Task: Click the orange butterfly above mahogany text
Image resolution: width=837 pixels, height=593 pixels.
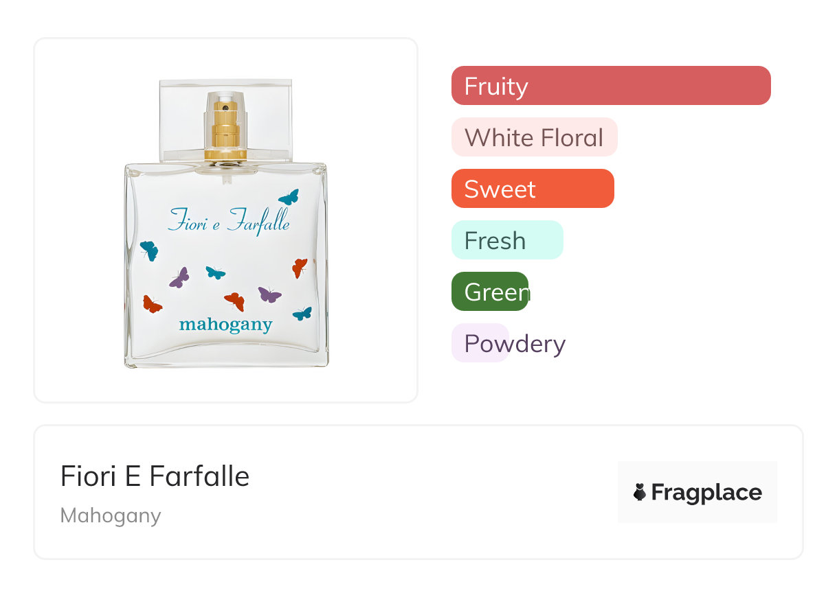Action: 235,301
